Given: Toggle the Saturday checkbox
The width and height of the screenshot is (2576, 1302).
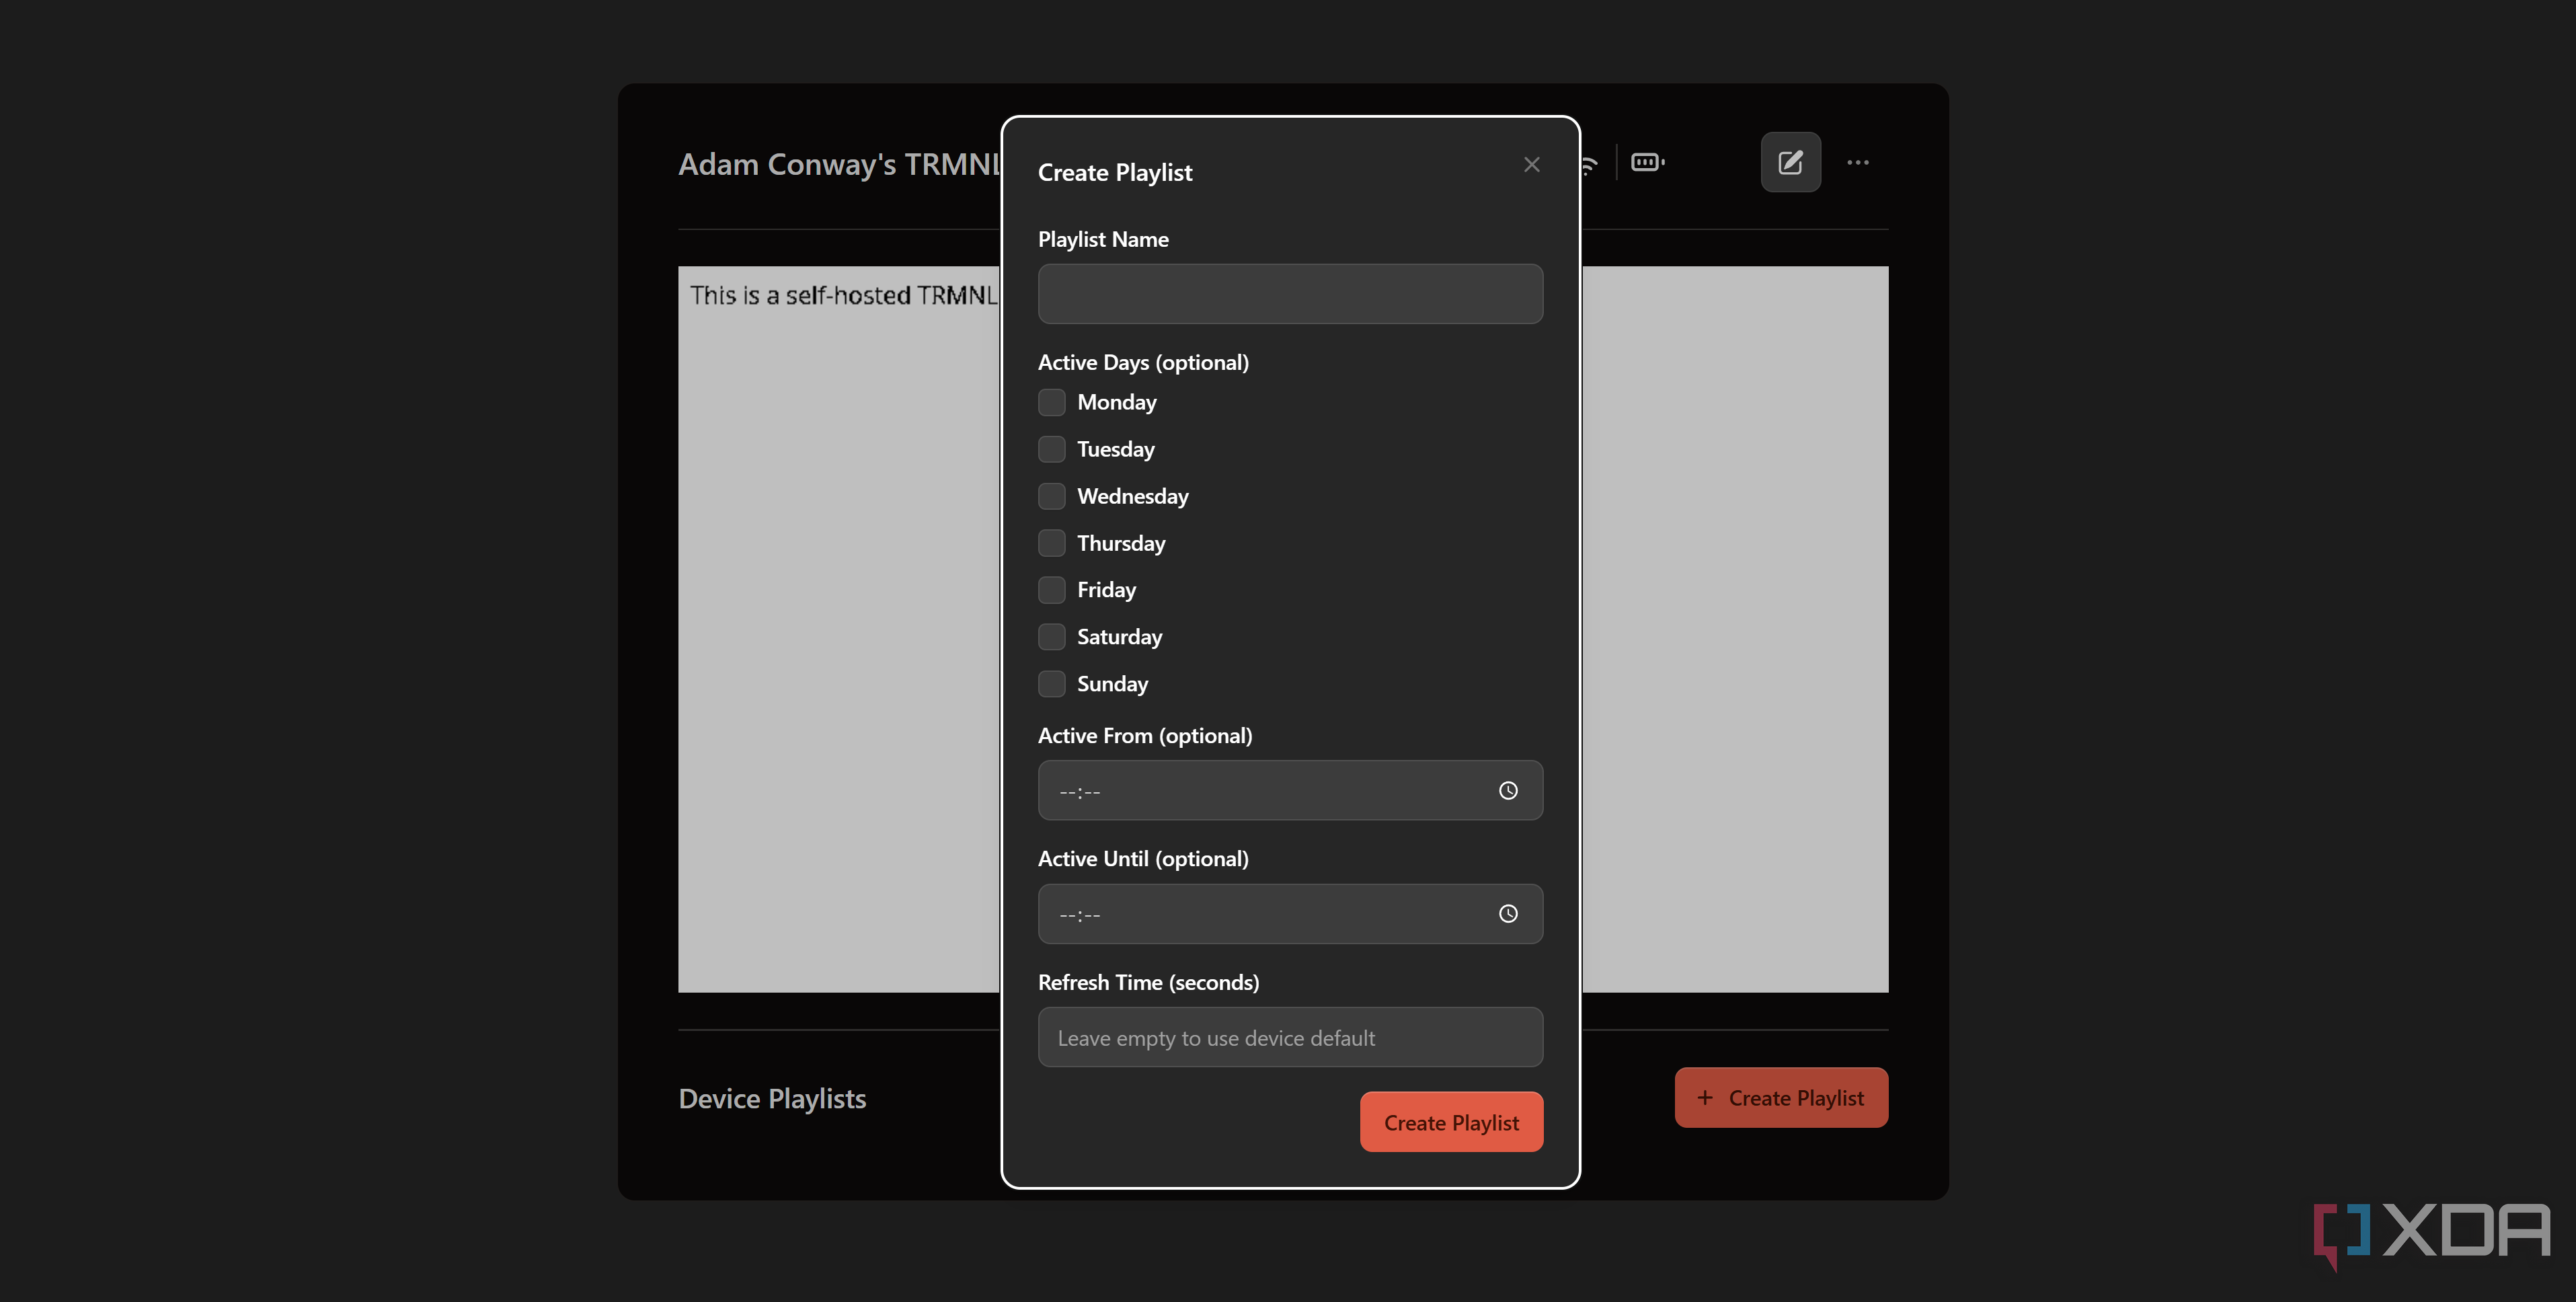Looking at the screenshot, I should tap(1051, 637).
